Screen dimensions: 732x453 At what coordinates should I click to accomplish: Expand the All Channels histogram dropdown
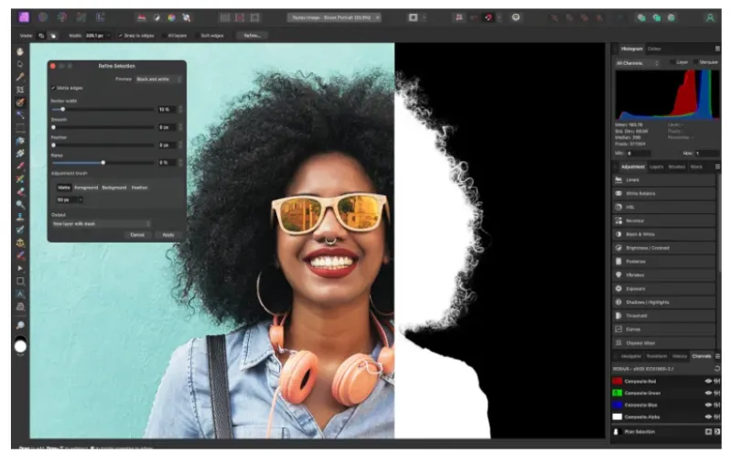[x=638, y=63]
